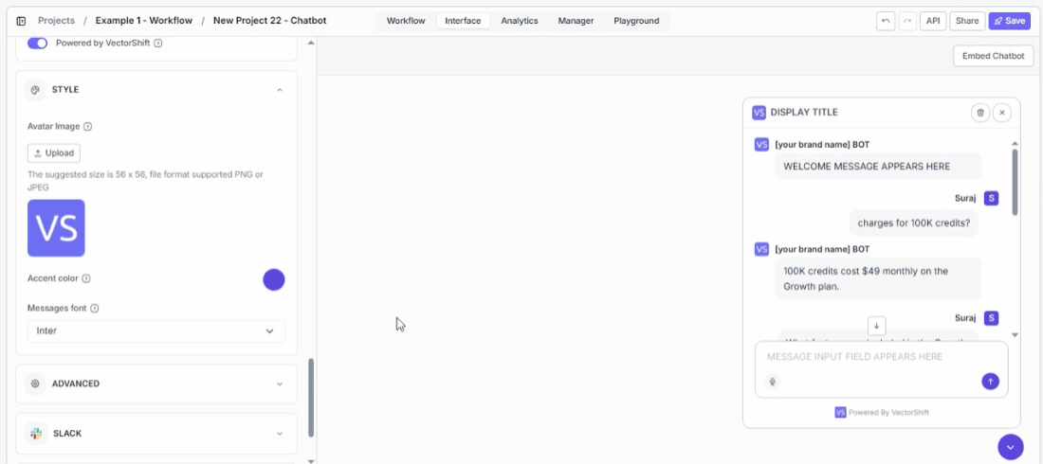Click the Embed Chatbot button
This screenshot has height=464, width=1043.
[x=993, y=56]
